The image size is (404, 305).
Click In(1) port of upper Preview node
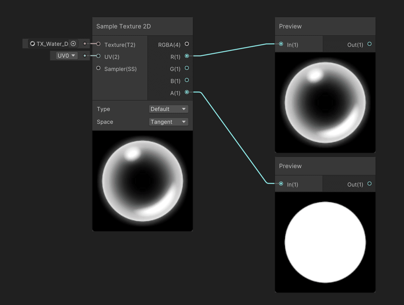[x=281, y=44]
